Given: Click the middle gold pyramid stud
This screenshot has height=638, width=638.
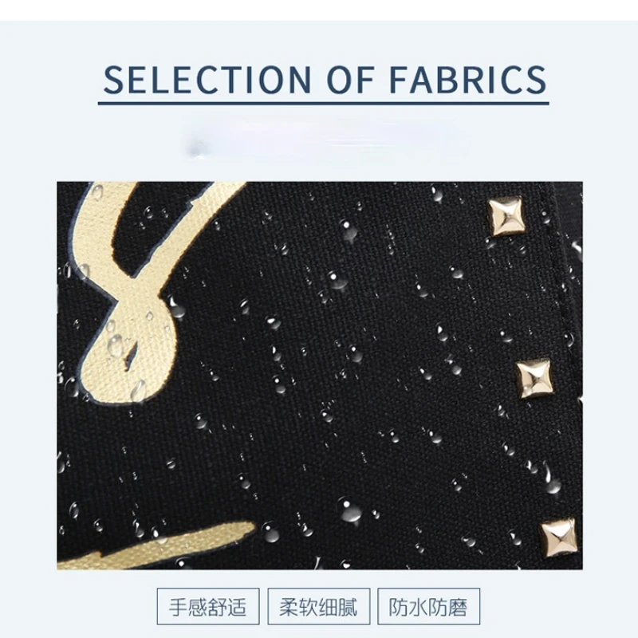Looking at the screenshot, I should click(534, 378).
